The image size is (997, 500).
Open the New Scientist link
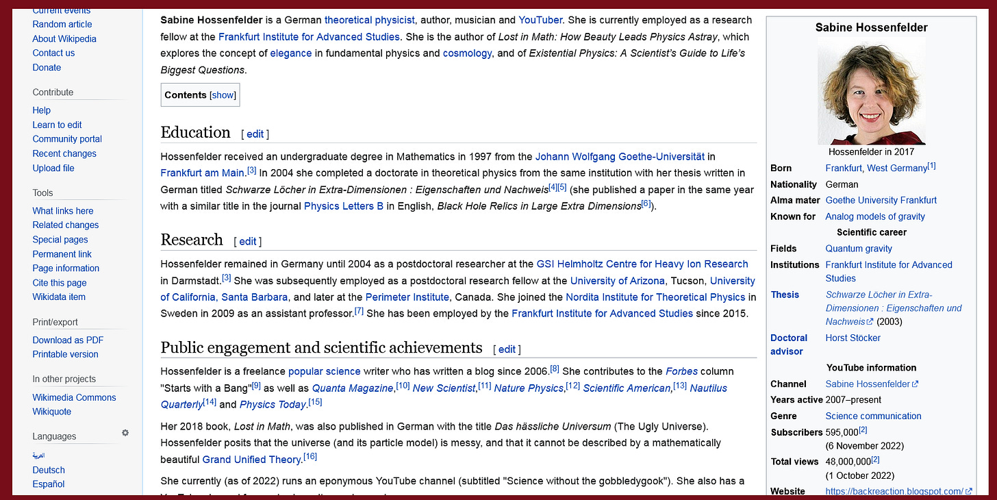pos(444,388)
